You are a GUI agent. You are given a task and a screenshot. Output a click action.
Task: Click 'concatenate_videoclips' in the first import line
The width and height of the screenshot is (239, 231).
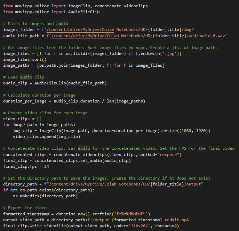[x=121, y=6]
